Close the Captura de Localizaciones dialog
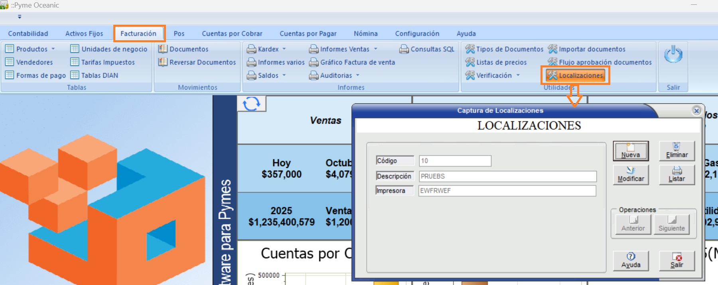The height and width of the screenshot is (285, 718). 696,111
